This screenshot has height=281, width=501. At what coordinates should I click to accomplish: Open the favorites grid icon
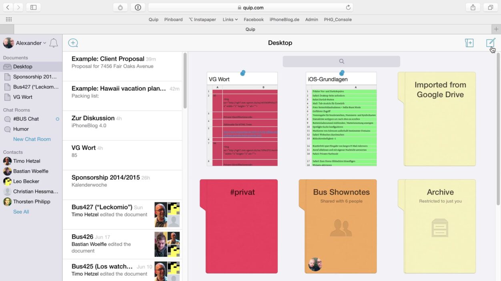pos(9,19)
